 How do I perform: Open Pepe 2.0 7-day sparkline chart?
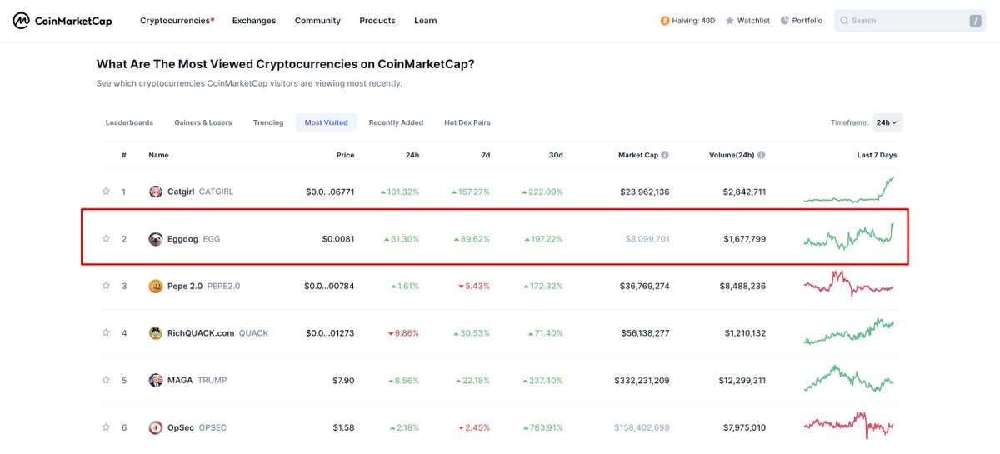click(848, 284)
